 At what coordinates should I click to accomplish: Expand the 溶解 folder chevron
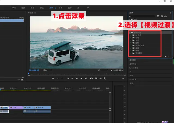tap(131, 48)
